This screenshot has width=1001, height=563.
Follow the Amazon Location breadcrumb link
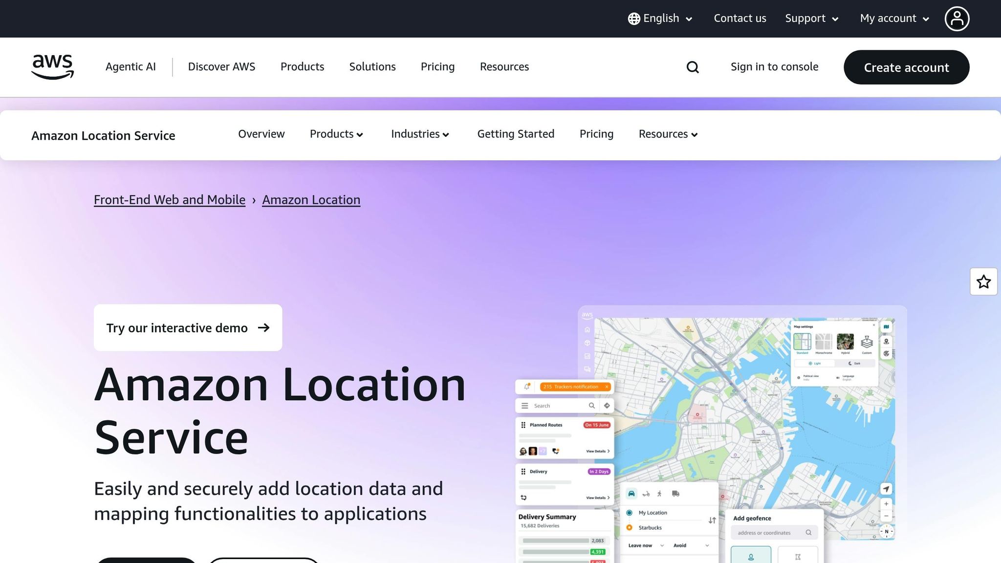click(x=311, y=200)
